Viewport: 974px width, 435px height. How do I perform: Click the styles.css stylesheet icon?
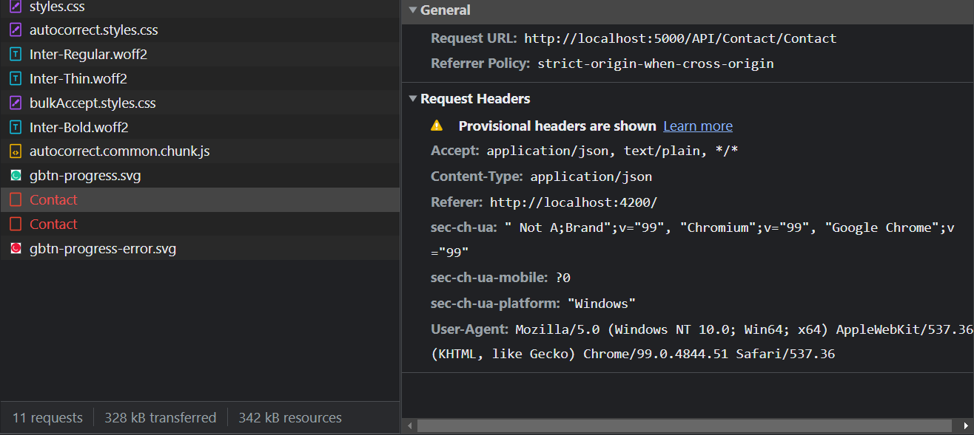(16, 7)
